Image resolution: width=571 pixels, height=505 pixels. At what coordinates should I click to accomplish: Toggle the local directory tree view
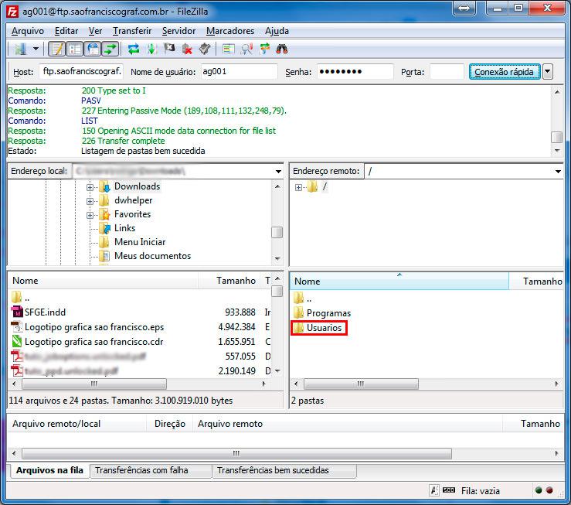(75, 49)
